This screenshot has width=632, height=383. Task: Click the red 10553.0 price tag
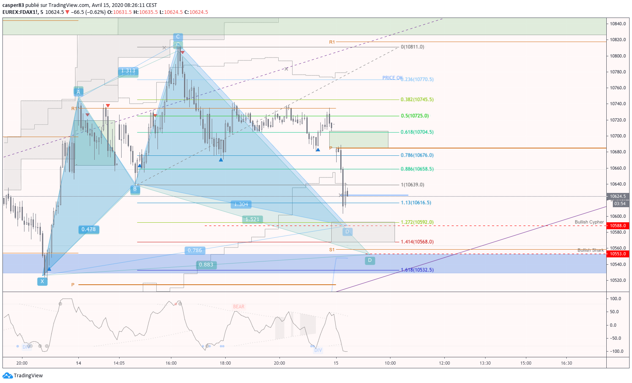(x=618, y=254)
